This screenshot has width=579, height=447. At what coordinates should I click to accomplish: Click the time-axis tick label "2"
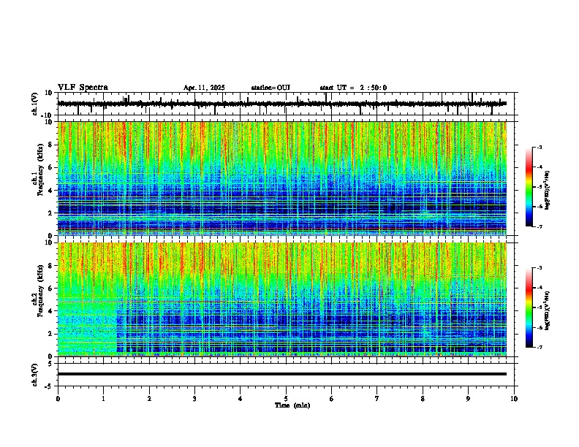tap(149, 399)
